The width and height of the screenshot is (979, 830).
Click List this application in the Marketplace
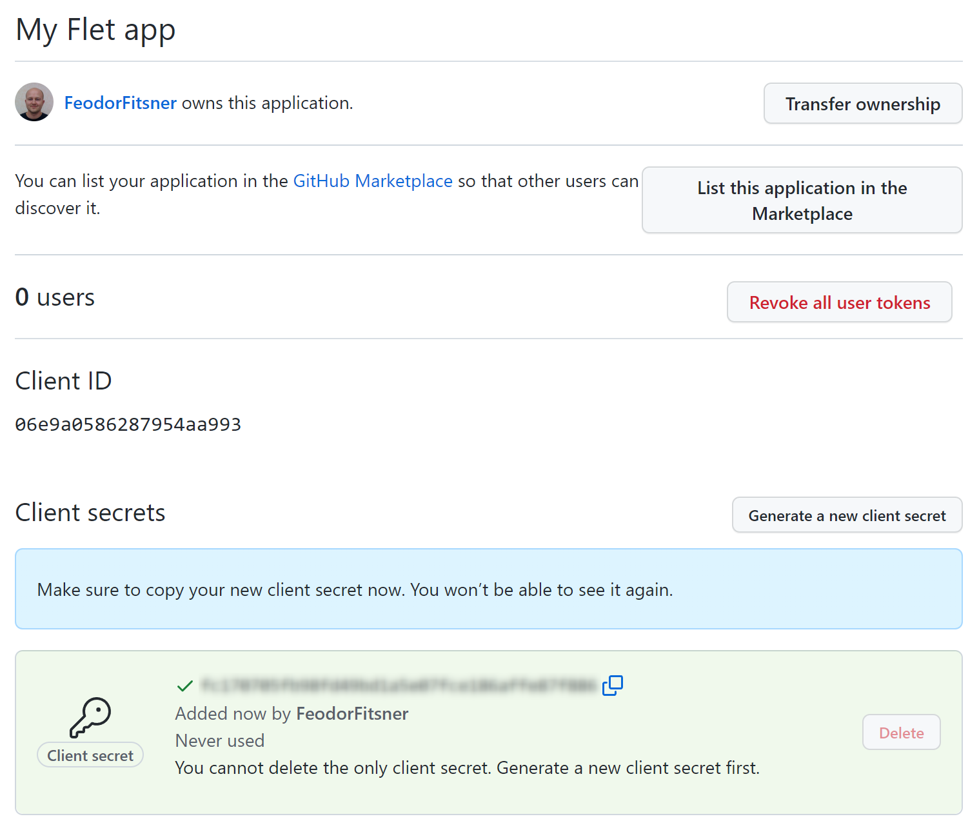[x=802, y=201]
